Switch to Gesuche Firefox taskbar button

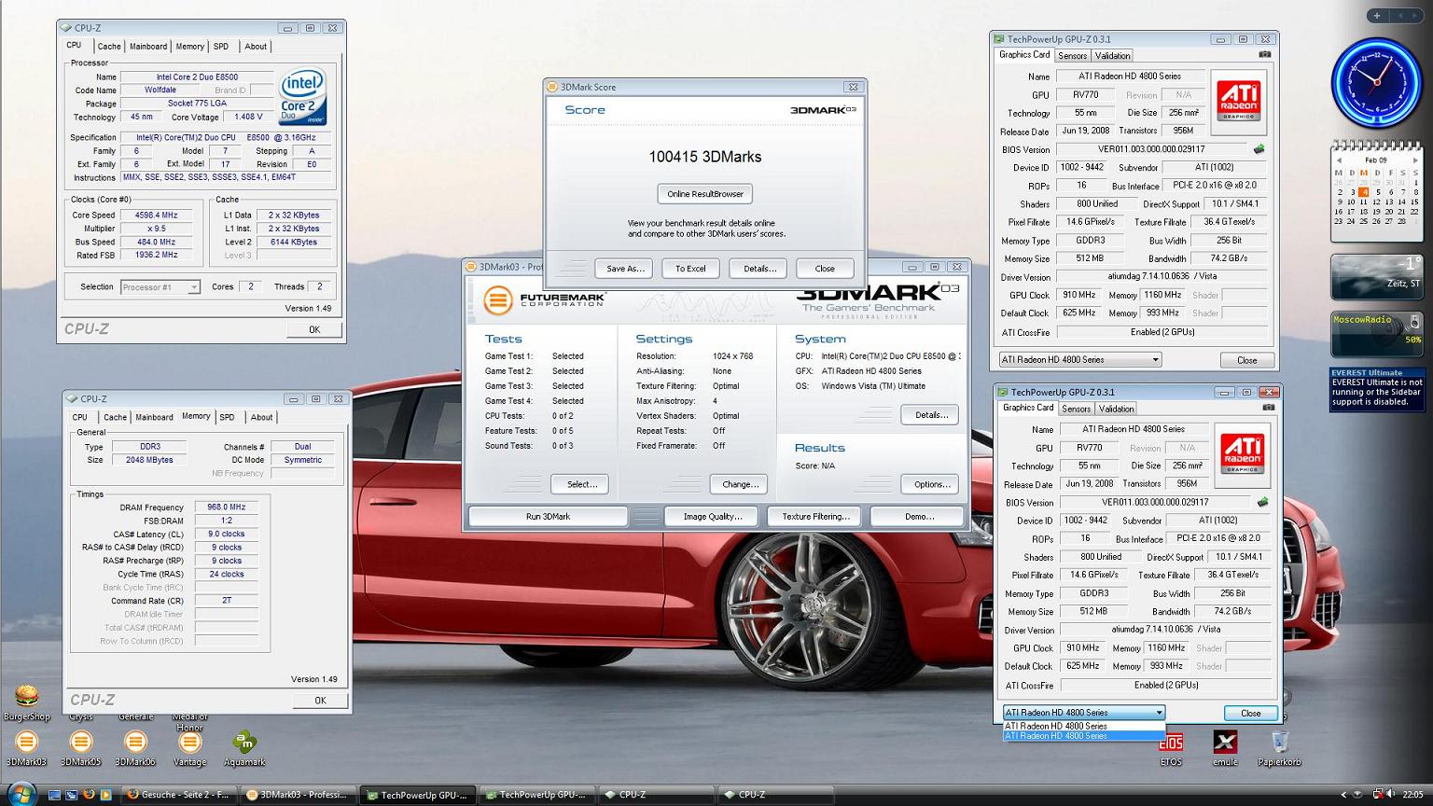tap(178, 795)
